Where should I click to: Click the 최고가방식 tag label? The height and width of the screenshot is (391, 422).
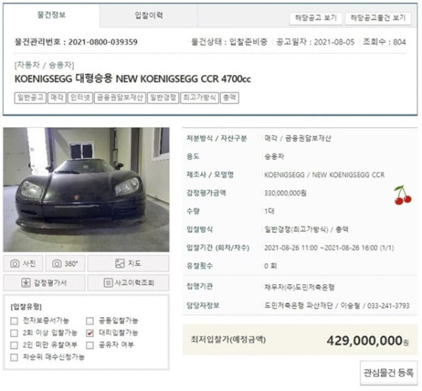pos(200,98)
